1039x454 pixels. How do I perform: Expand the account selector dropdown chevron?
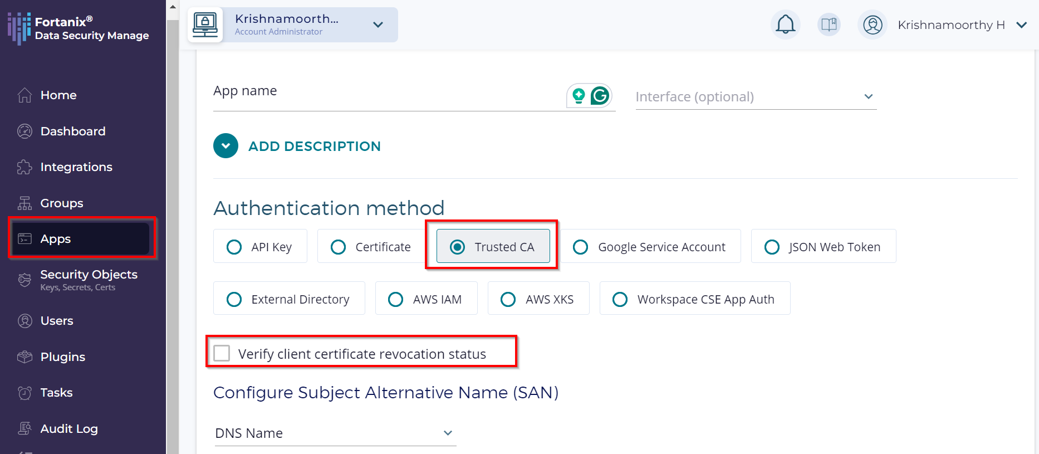pos(378,25)
